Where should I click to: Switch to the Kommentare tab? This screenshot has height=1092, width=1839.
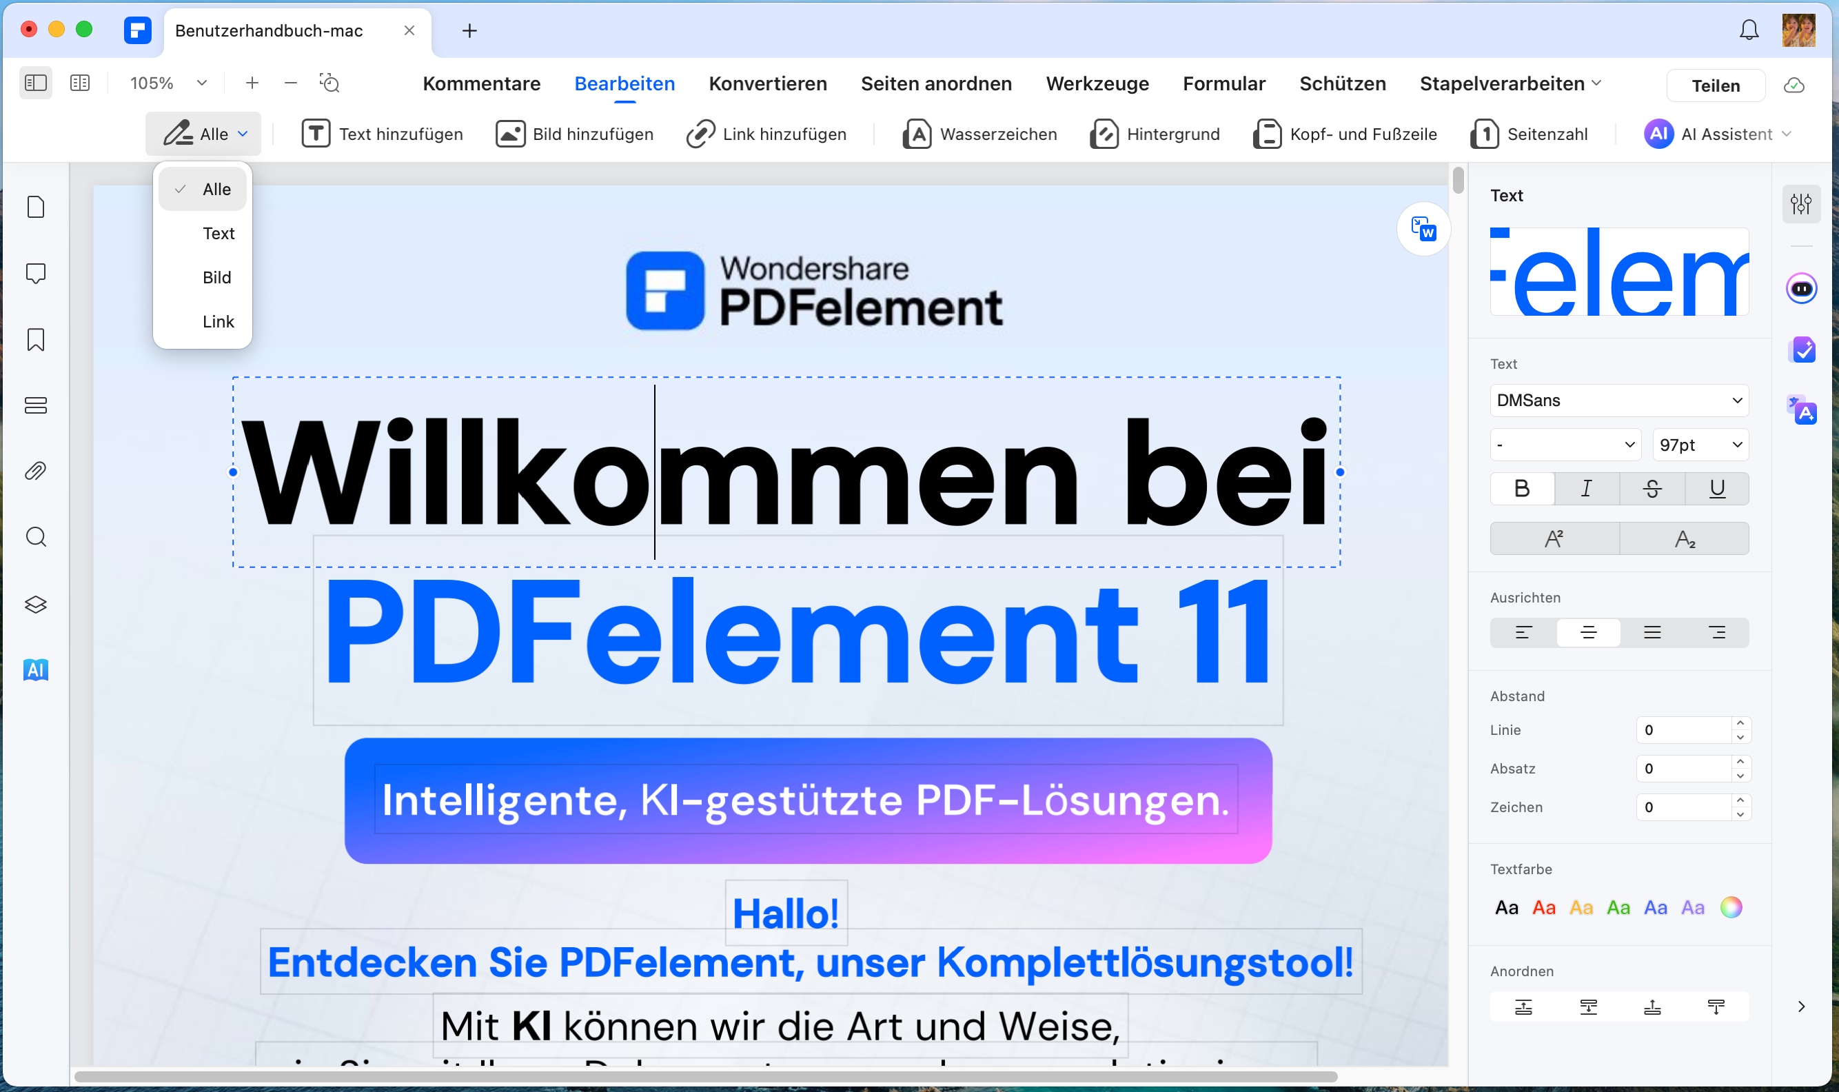tap(482, 83)
